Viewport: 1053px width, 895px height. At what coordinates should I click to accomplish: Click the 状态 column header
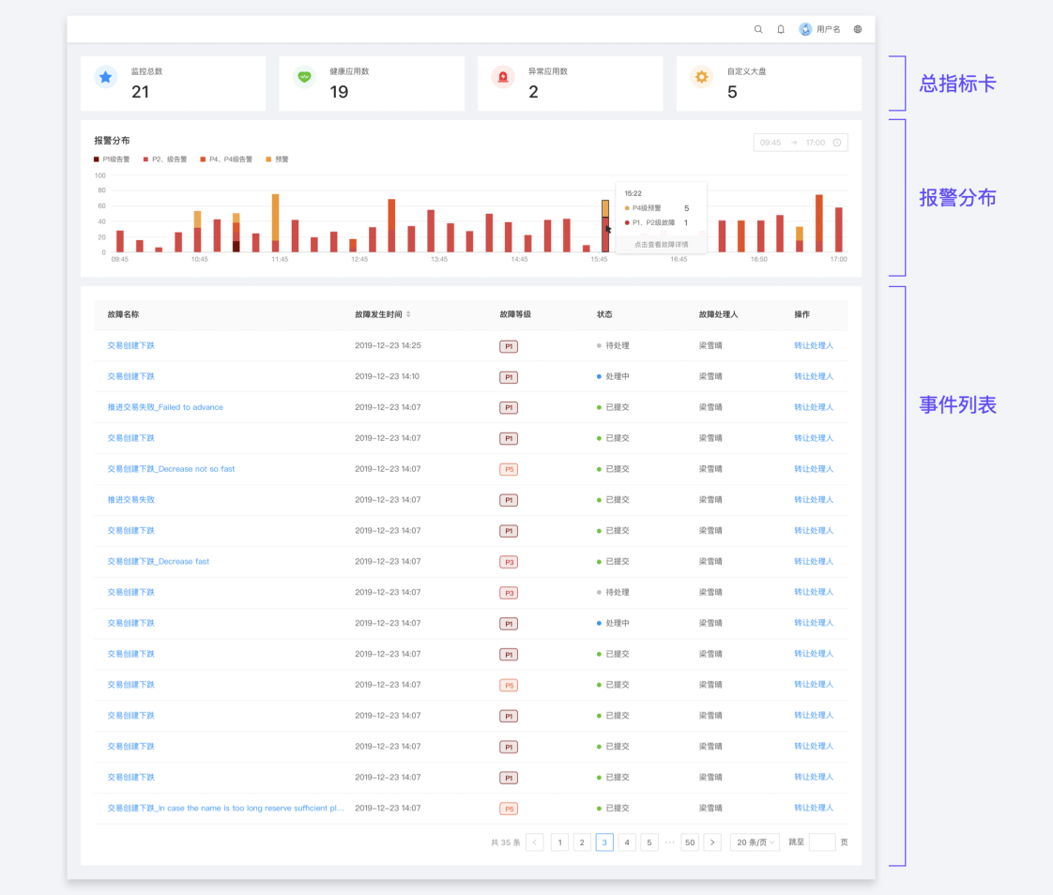pos(604,314)
